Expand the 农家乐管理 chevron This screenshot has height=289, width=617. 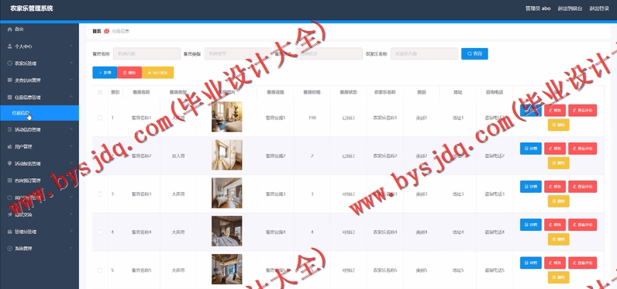(71, 64)
